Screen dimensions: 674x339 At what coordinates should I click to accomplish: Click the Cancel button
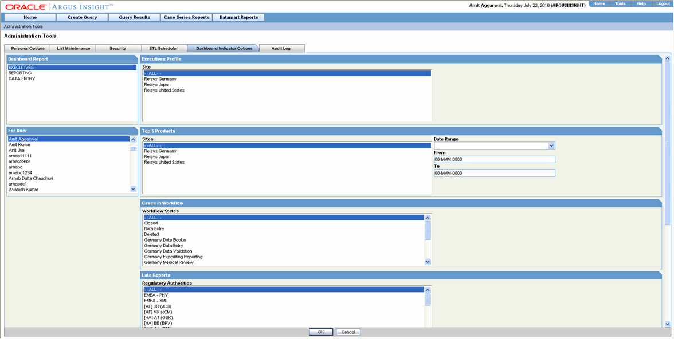pyautogui.click(x=348, y=332)
